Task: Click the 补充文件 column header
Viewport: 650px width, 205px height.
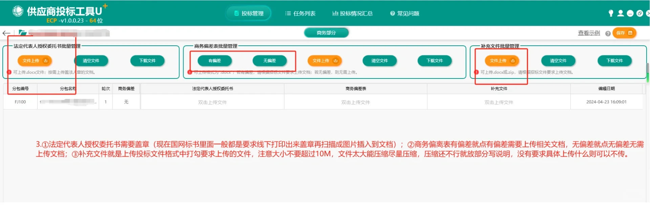Action: [x=499, y=89]
